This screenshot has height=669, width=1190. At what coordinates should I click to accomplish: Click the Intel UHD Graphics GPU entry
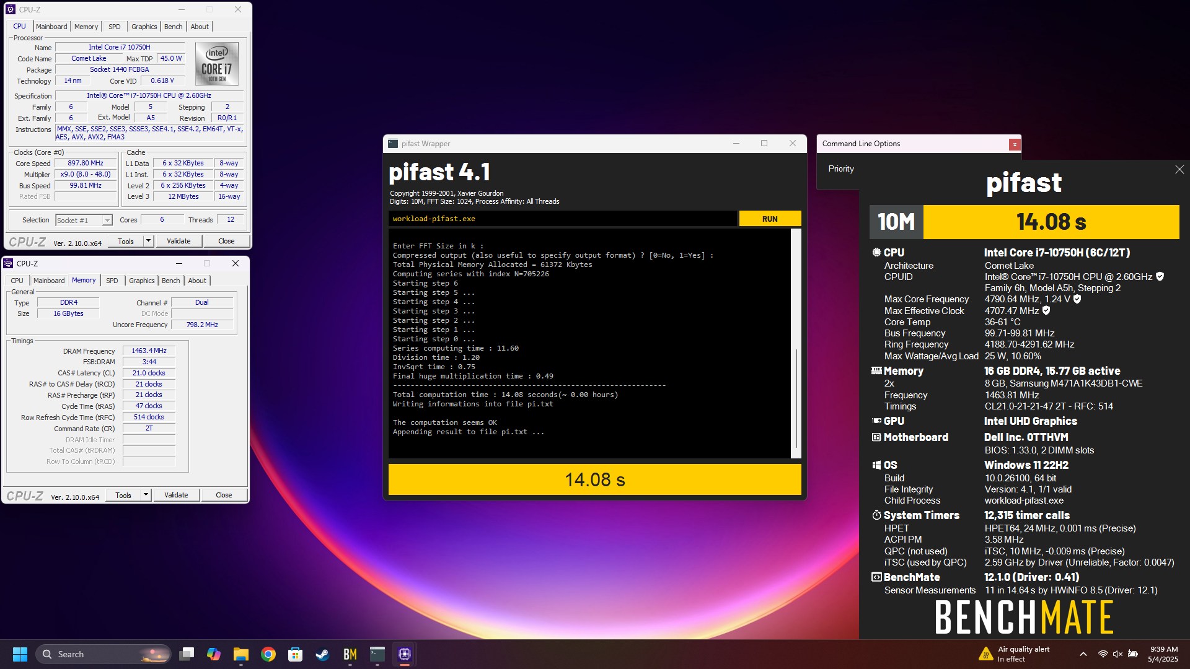tap(1031, 421)
